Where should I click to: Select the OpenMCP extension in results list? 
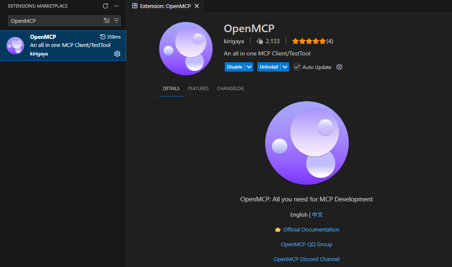63,46
